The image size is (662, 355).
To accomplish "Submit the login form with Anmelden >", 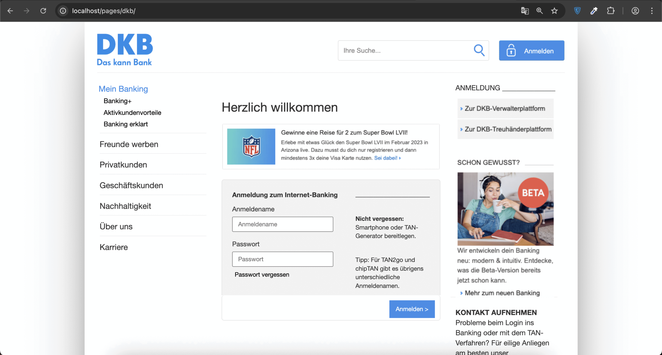I will click(412, 309).
